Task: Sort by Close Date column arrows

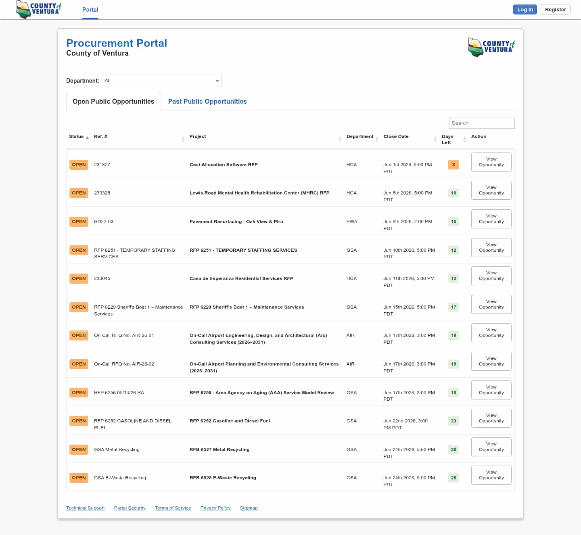Action: click(x=435, y=139)
